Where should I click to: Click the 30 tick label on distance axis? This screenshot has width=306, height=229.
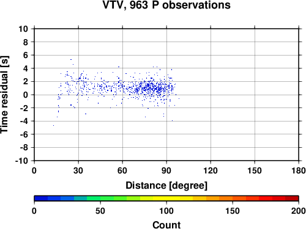click(78, 170)
